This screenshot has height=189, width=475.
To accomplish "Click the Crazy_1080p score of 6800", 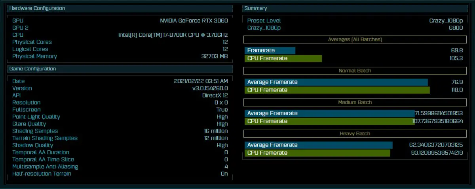I will [456, 28].
